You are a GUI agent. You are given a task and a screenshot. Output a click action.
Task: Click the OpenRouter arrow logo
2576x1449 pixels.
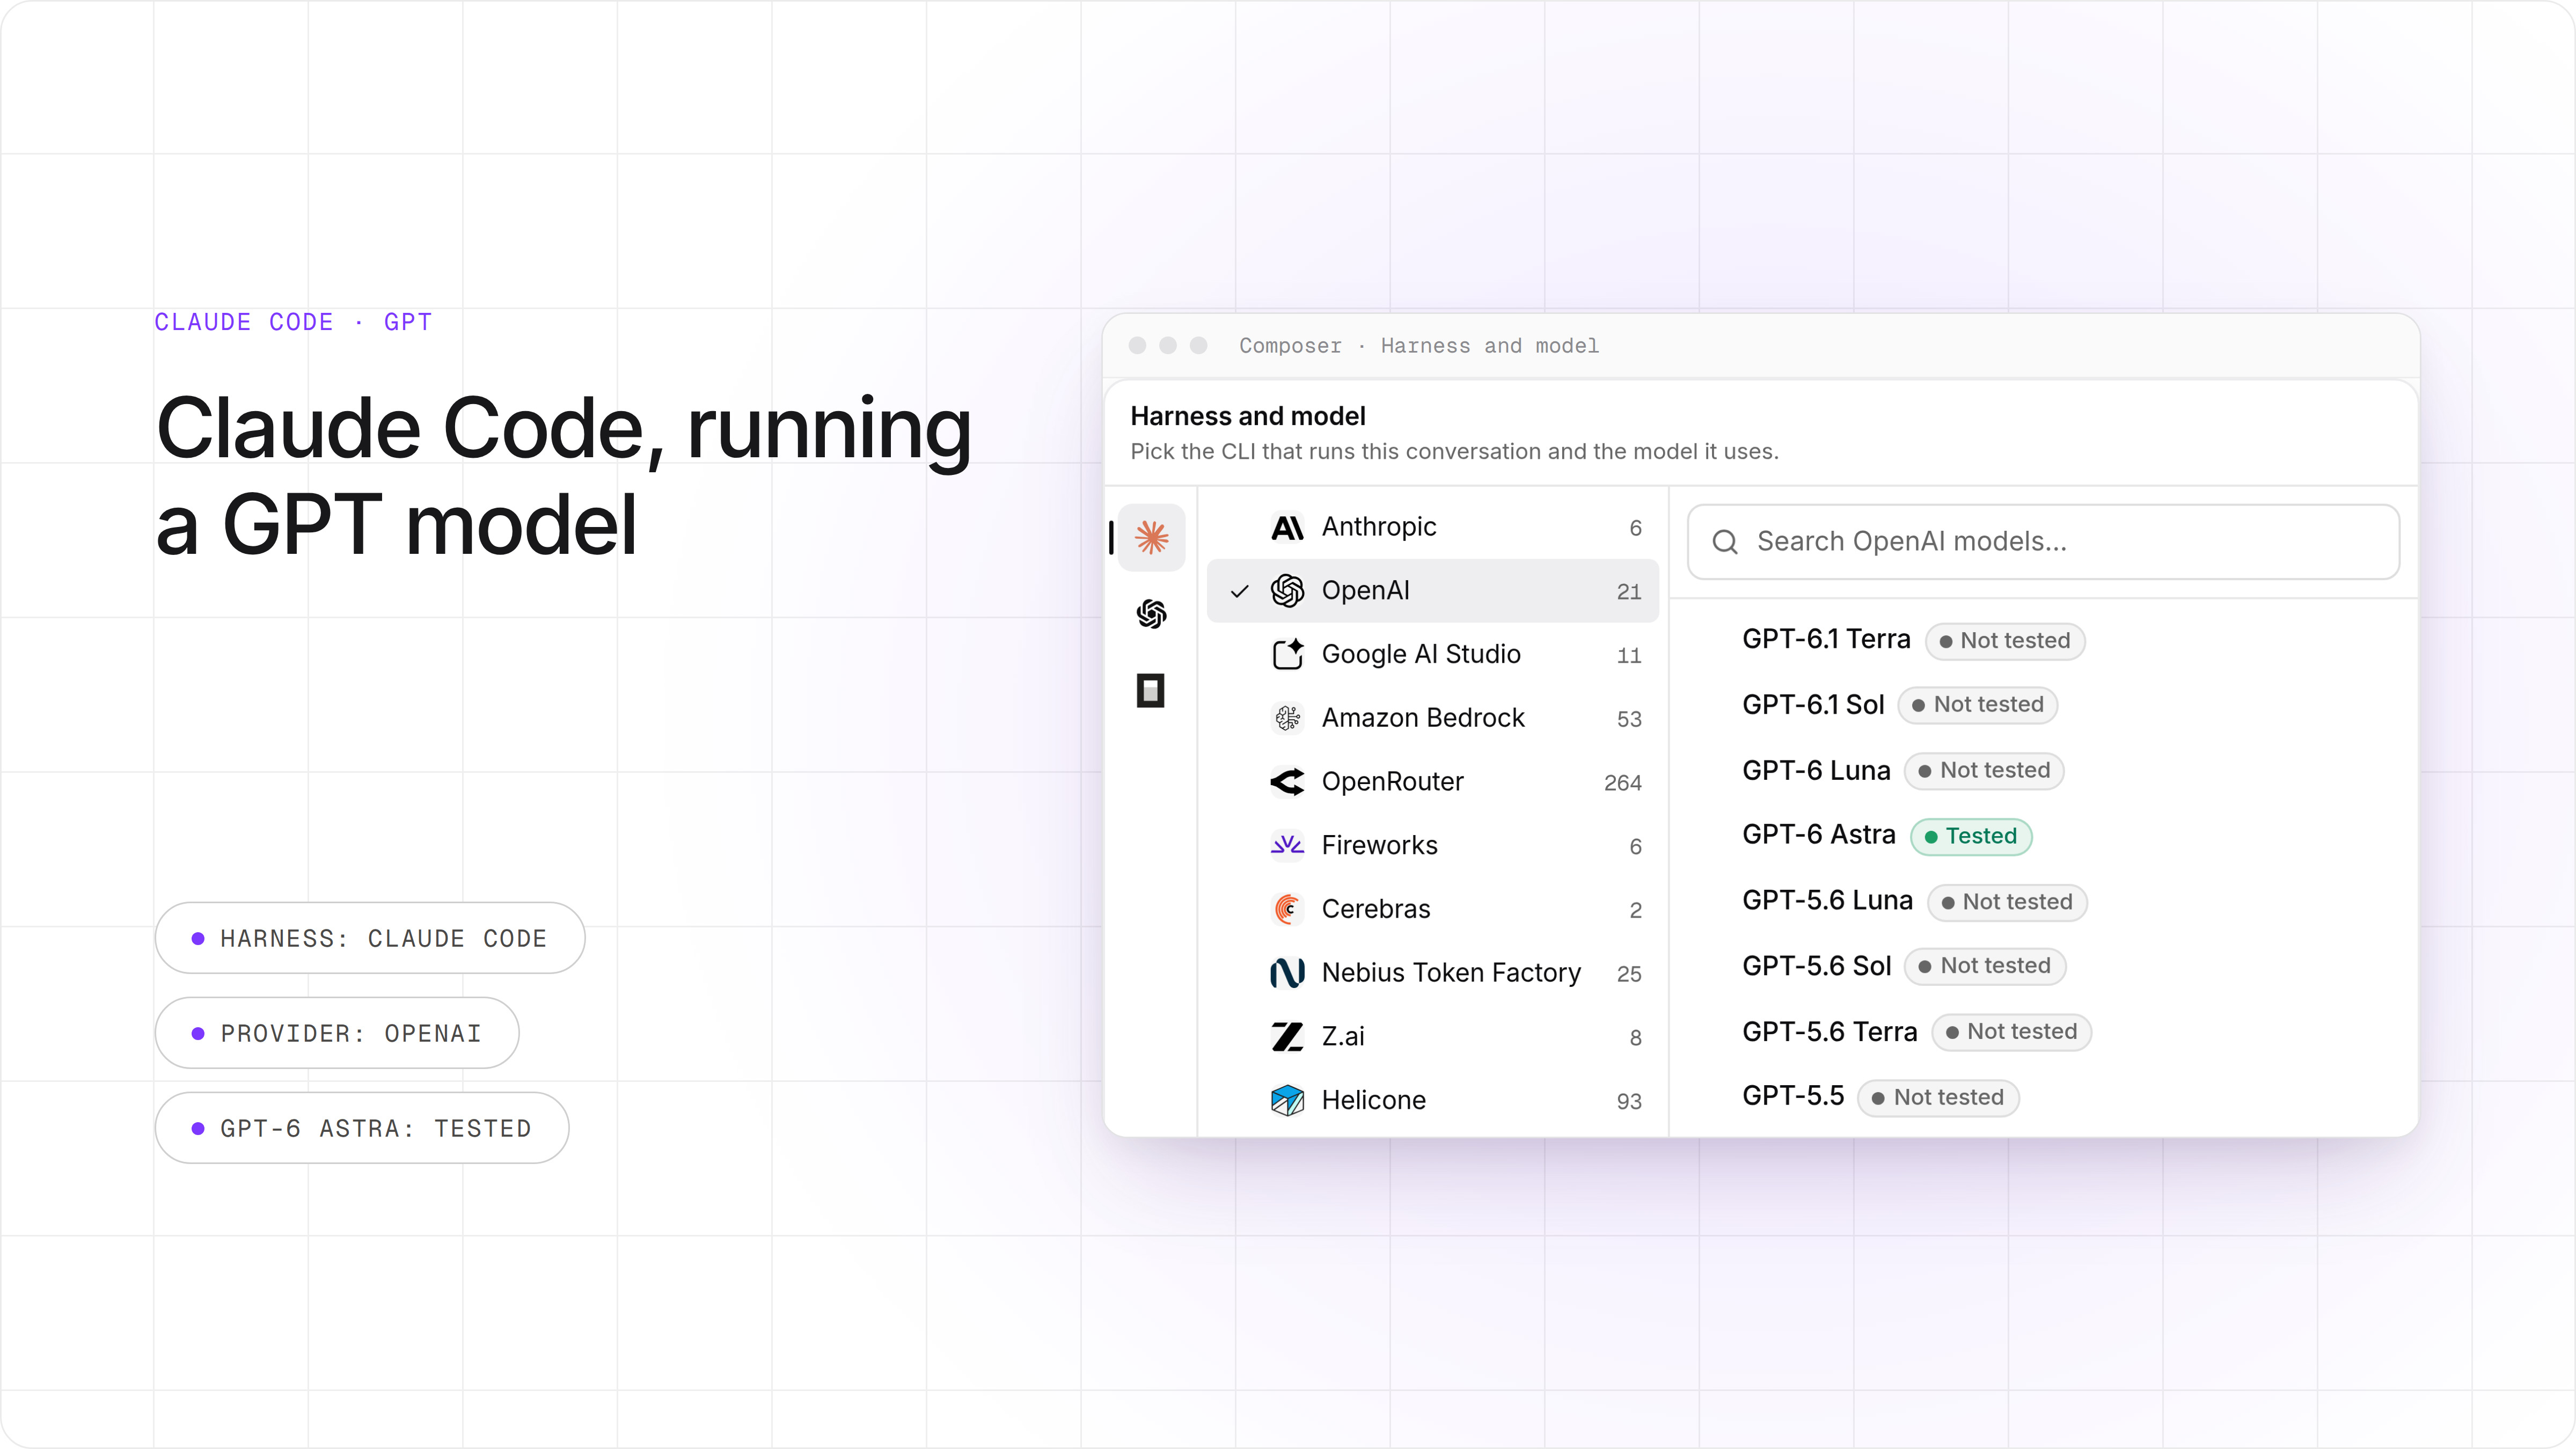[1287, 782]
